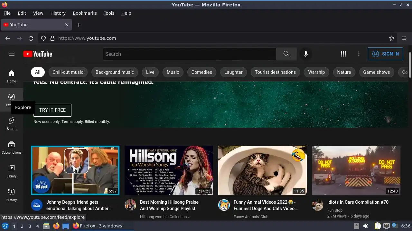This screenshot has height=231, width=412.
Task: Close the YouTube tab
Action: tap(67, 25)
